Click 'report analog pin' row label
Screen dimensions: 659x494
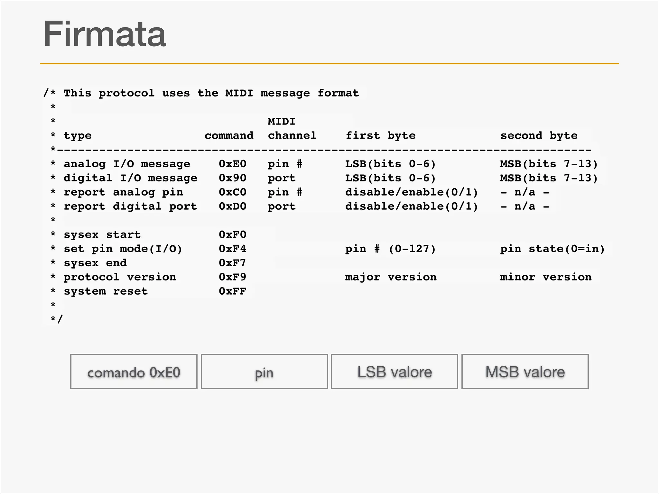pos(123,192)
